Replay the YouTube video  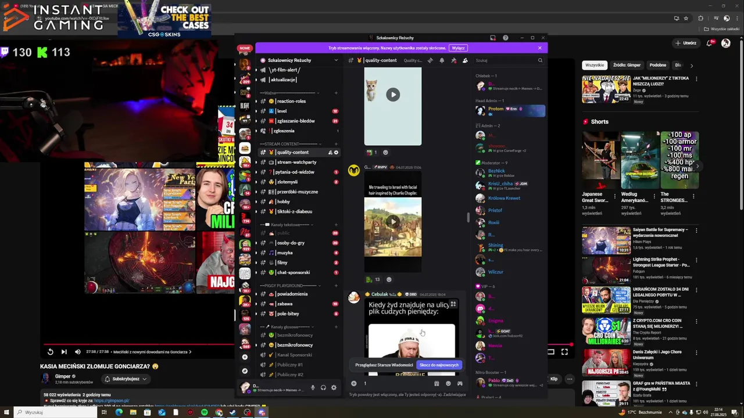pos(50,352)
